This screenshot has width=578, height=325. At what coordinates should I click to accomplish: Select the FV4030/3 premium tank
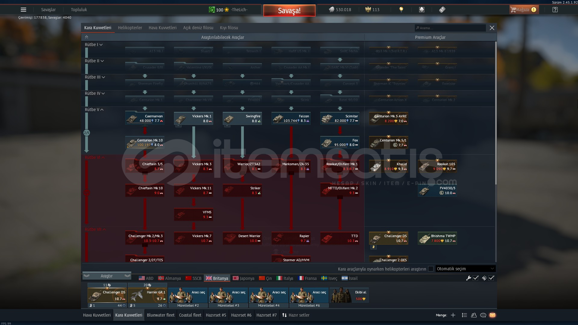pyautogui.click(x=437, y=190)
